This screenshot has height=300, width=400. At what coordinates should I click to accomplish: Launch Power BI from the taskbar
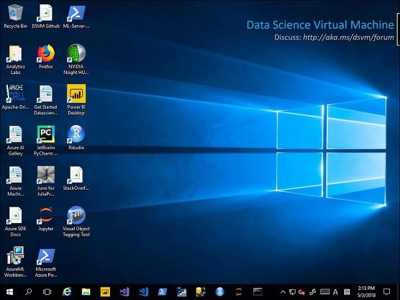pos(105,291)
